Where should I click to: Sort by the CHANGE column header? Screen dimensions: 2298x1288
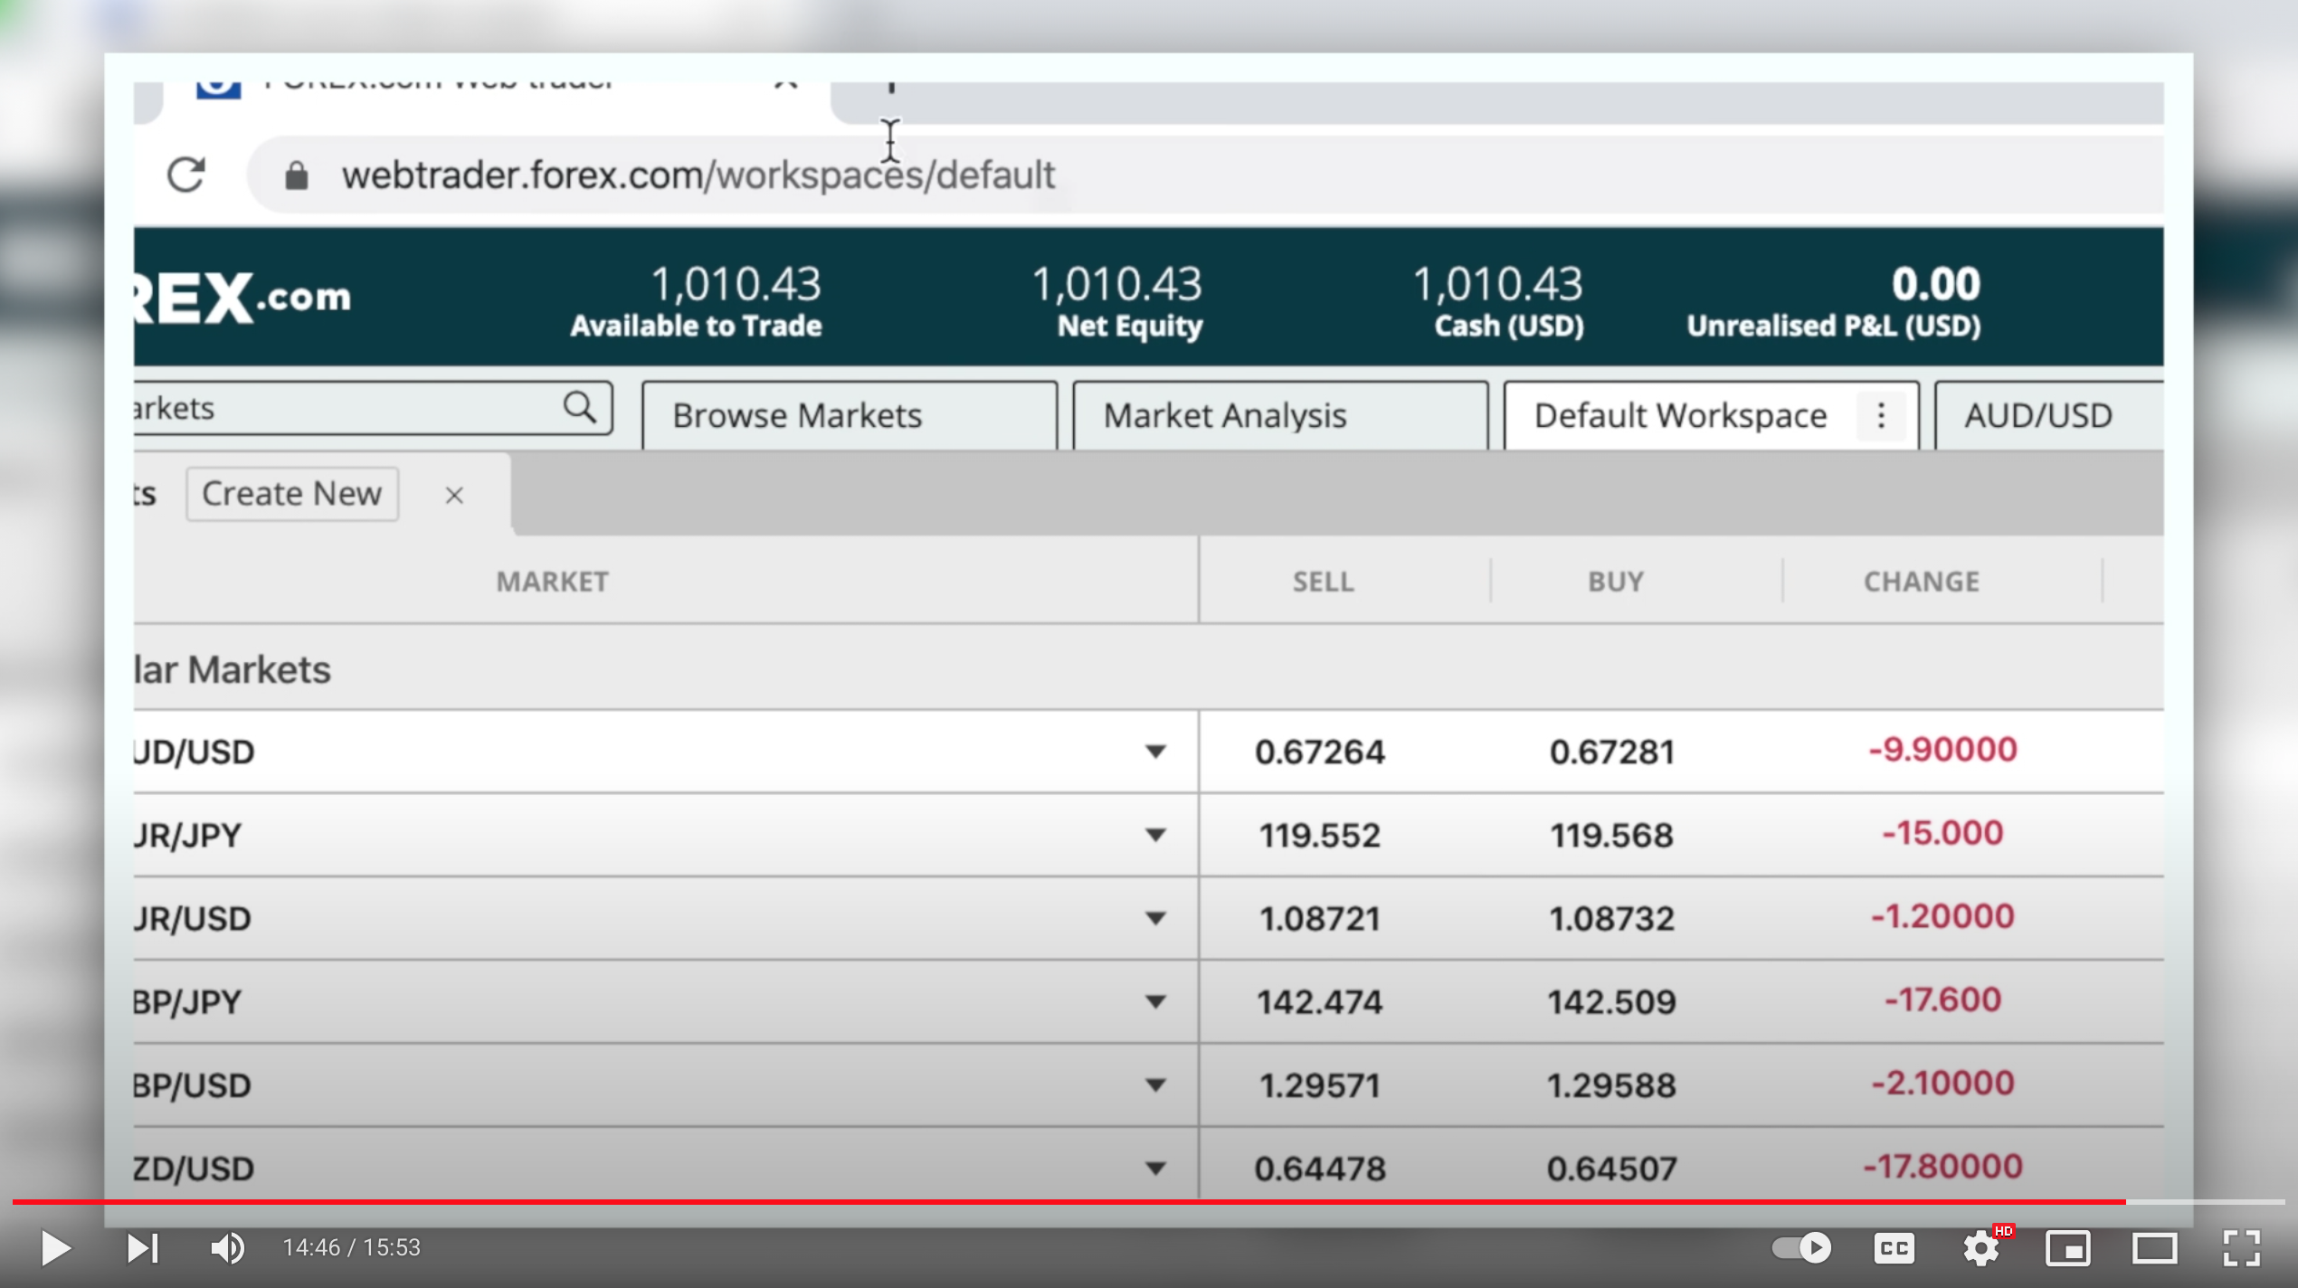1922,582
